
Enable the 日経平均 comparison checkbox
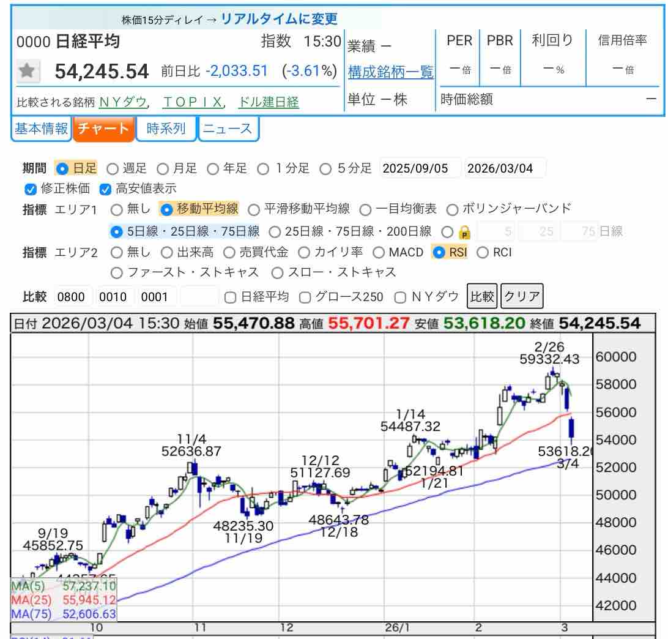tap(230, 297)
